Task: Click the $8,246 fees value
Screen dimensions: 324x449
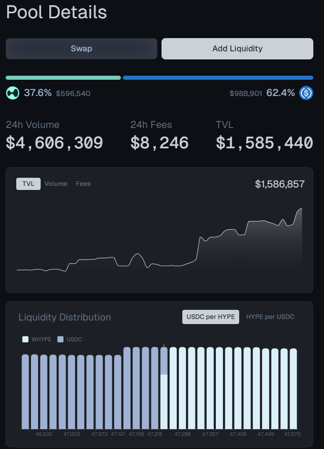Action: click(159, 143)
